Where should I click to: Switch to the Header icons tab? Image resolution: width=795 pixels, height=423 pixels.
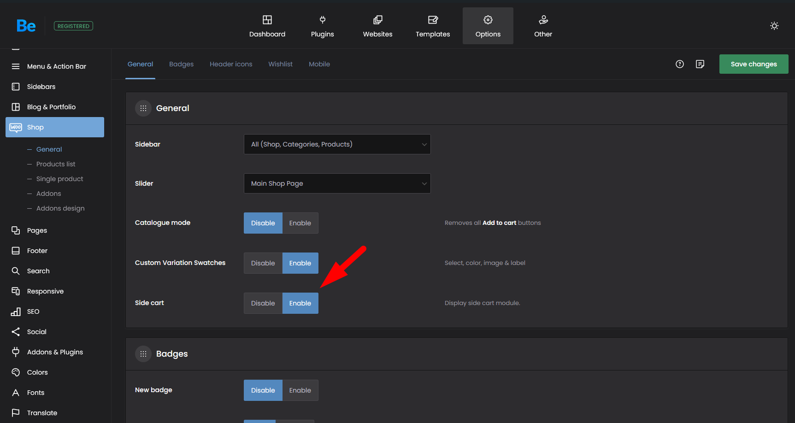231,64
